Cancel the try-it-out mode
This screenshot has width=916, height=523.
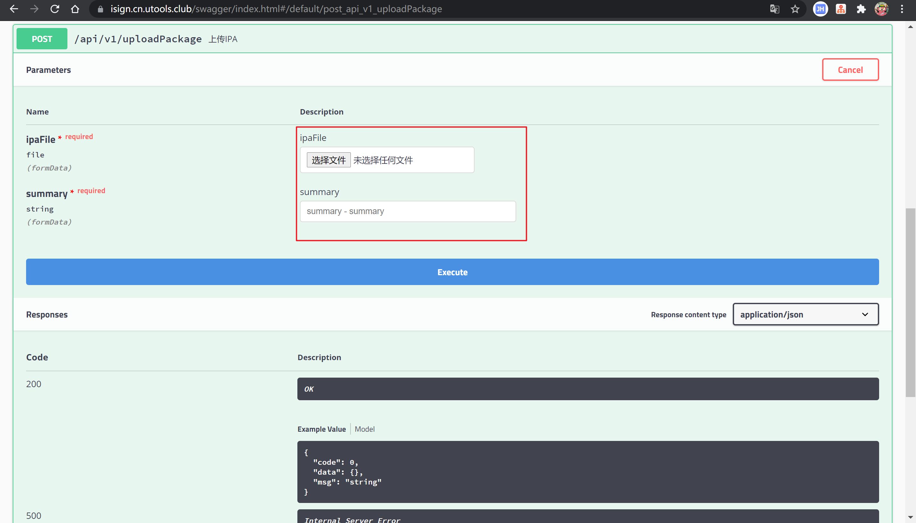(850, 70)
